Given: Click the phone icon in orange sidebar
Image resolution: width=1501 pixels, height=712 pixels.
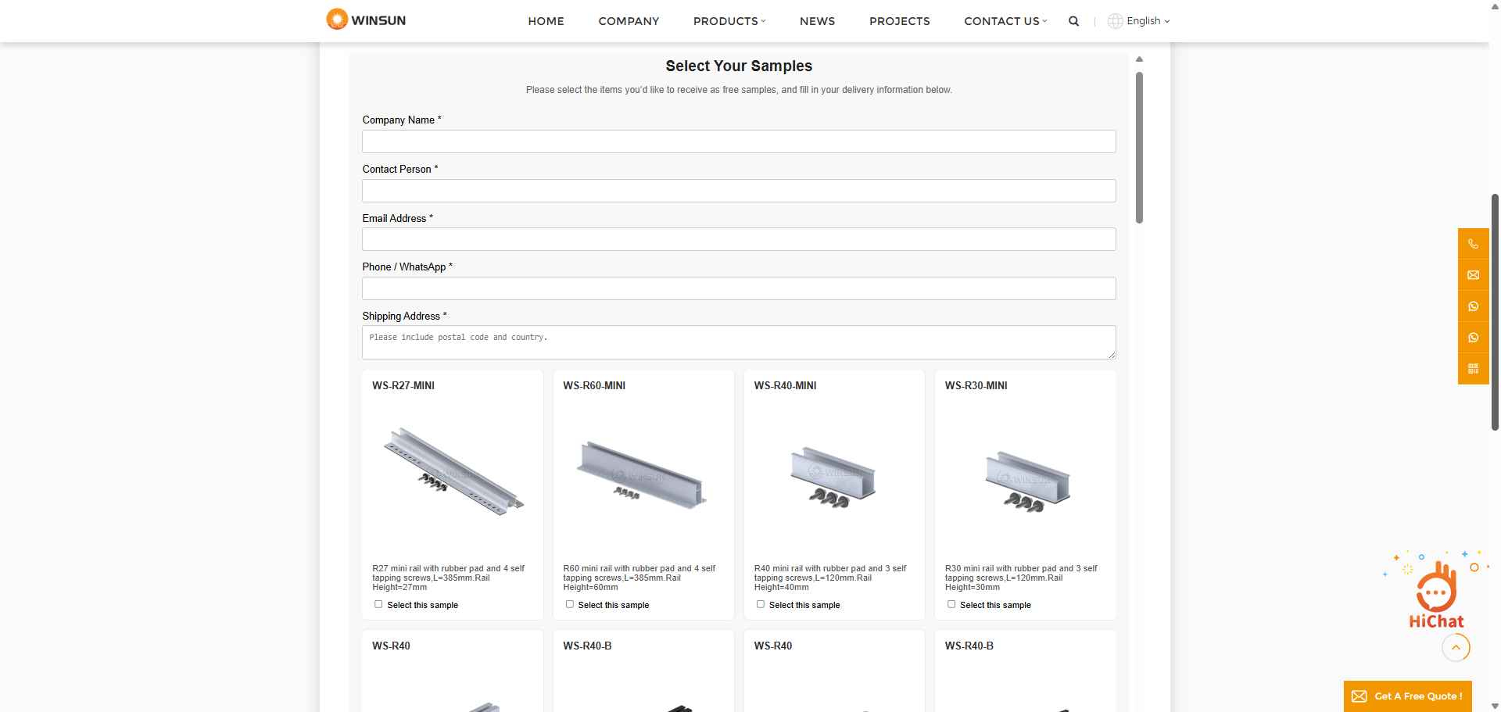Looking at the screenshot, I should [x=1473, y=244].
